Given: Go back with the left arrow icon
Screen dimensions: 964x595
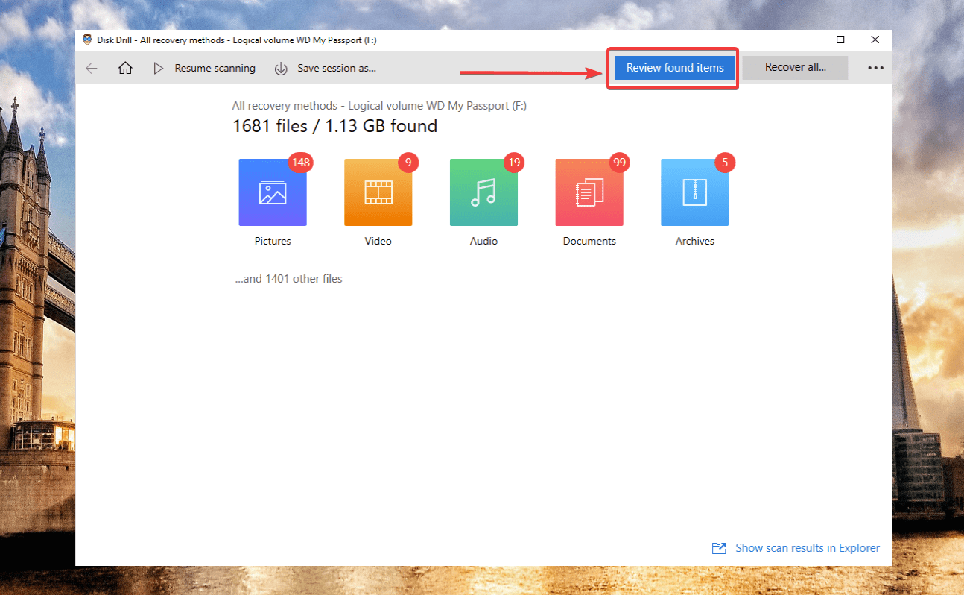Looking at the screenshot, I should point(92,68).
